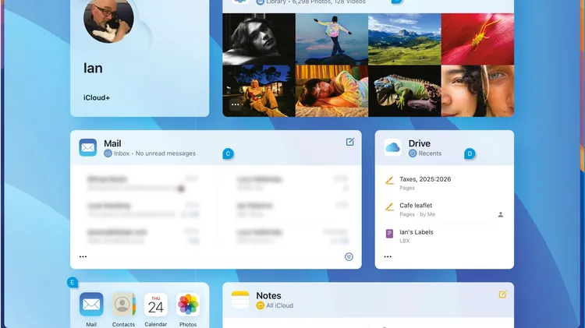Open more options on Photos widget
This screenshot has height=328, width=585.
click(236, 104)
